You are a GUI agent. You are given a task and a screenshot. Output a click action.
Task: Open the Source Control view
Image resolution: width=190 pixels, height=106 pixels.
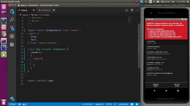click(12, 28)
